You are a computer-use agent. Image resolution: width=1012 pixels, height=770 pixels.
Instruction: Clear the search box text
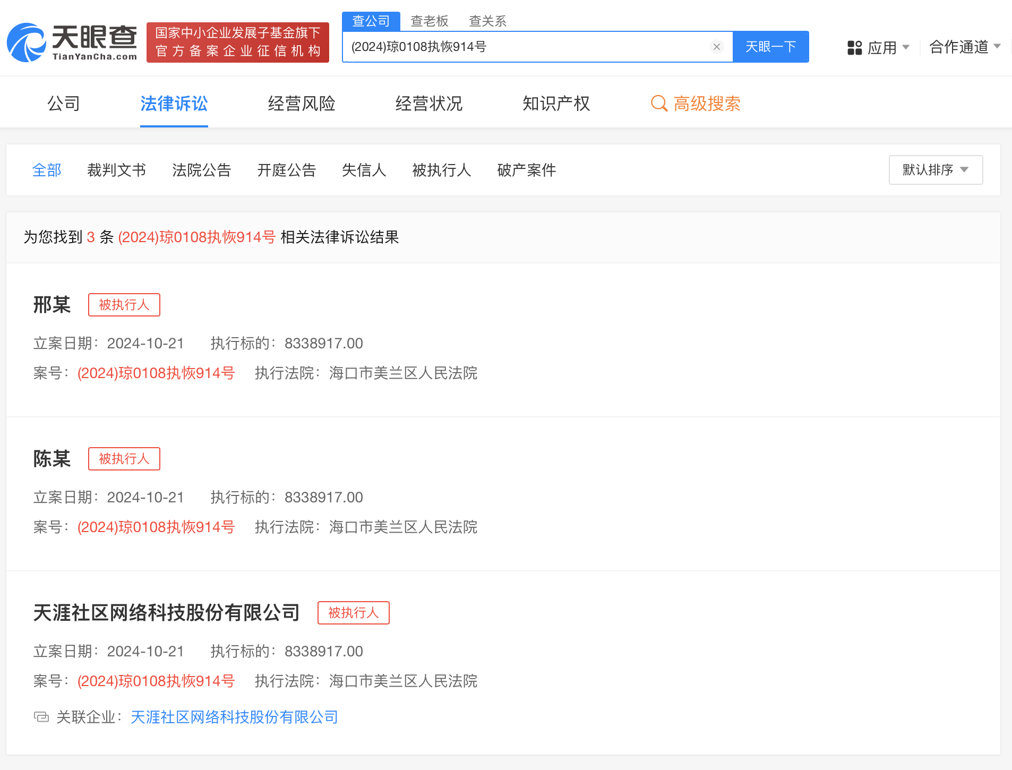click(x=716, y=47)
